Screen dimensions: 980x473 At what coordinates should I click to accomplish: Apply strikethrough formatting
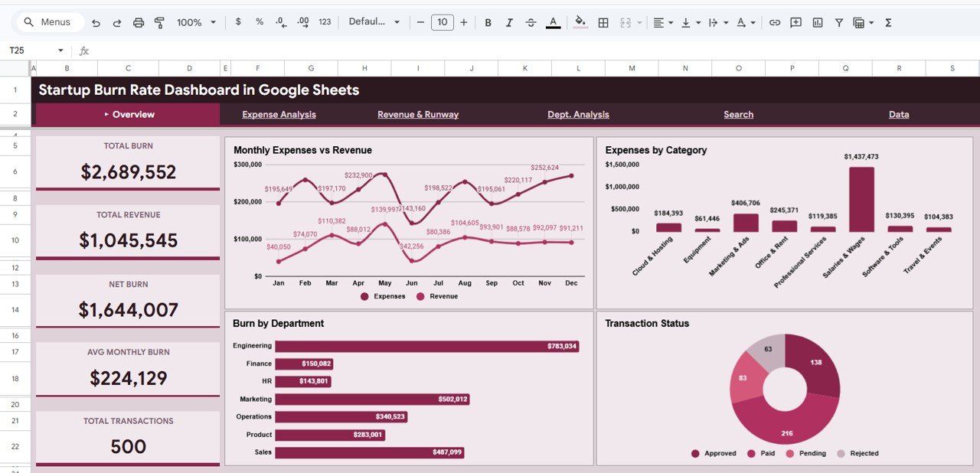coord(531,22)
